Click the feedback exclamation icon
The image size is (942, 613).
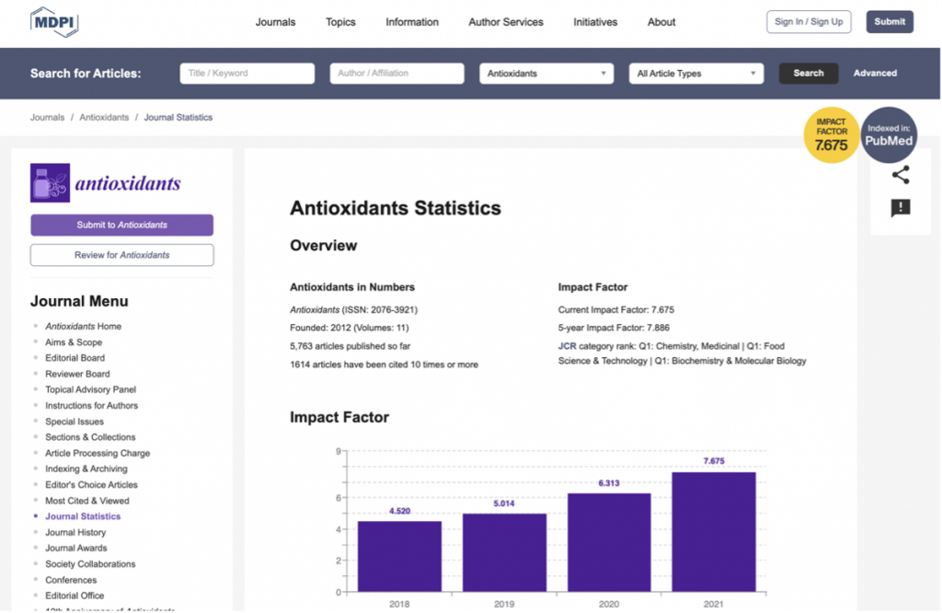point(900,208)
